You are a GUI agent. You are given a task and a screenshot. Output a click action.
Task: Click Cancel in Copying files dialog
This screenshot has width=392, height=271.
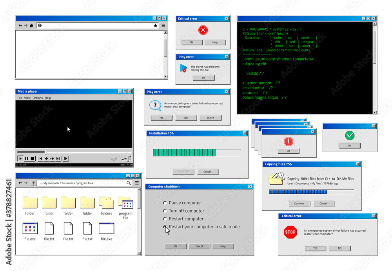click(x=323, y=204)
